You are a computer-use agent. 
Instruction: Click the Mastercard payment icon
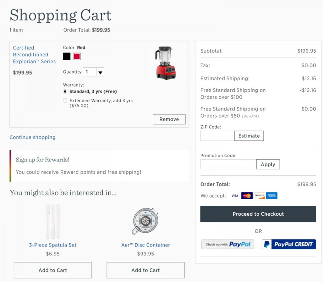(x=247, y=196)
